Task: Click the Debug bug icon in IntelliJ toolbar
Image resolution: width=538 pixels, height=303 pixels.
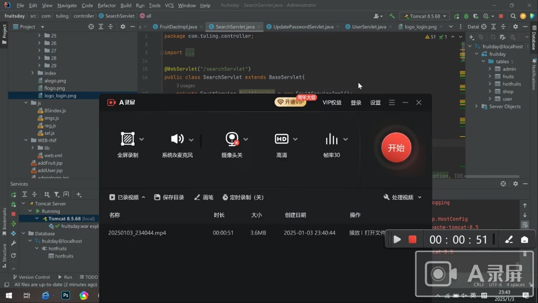Action: point(466,16)
